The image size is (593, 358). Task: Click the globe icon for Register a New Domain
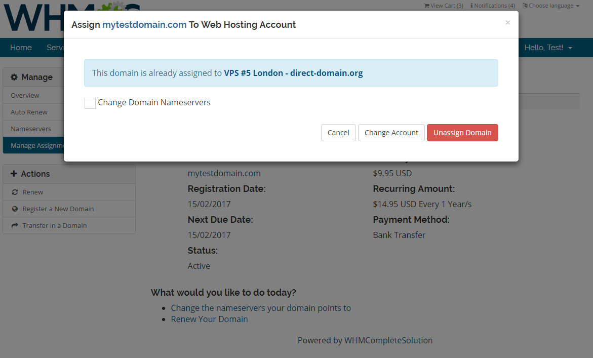[16, 209]
